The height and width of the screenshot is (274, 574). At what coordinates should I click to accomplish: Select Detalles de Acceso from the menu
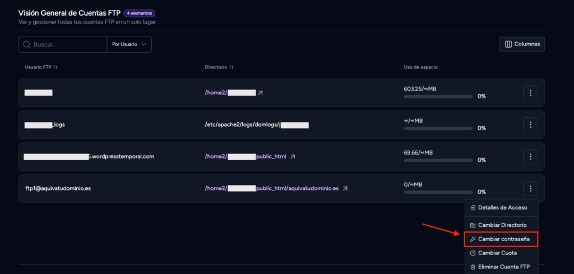click(x=498, y=207)
